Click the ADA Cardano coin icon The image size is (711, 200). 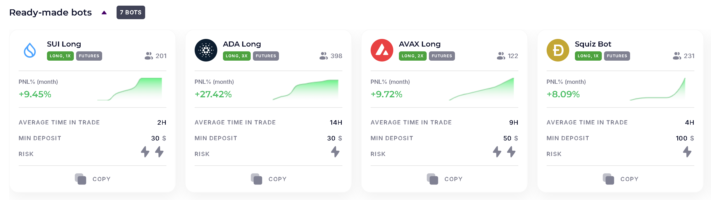[x=206, y=50]
